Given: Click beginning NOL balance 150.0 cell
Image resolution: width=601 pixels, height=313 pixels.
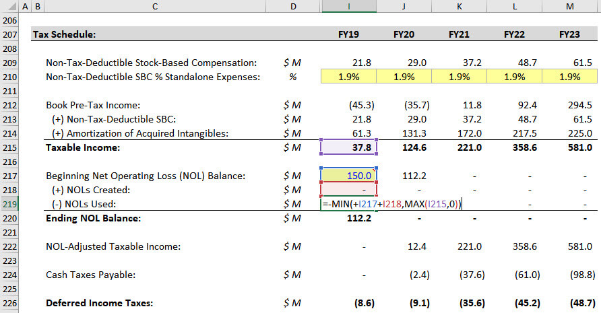Looking at the screenshot, I should (x=349, y=176).
